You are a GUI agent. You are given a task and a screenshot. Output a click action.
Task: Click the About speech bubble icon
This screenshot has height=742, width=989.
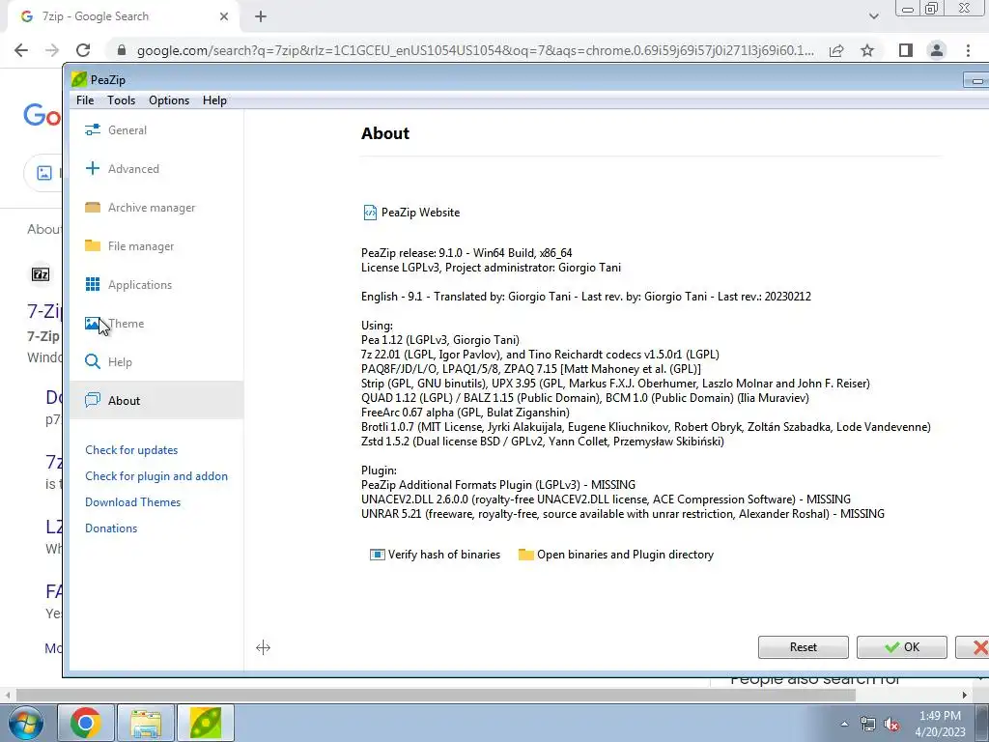click(93, 400)
